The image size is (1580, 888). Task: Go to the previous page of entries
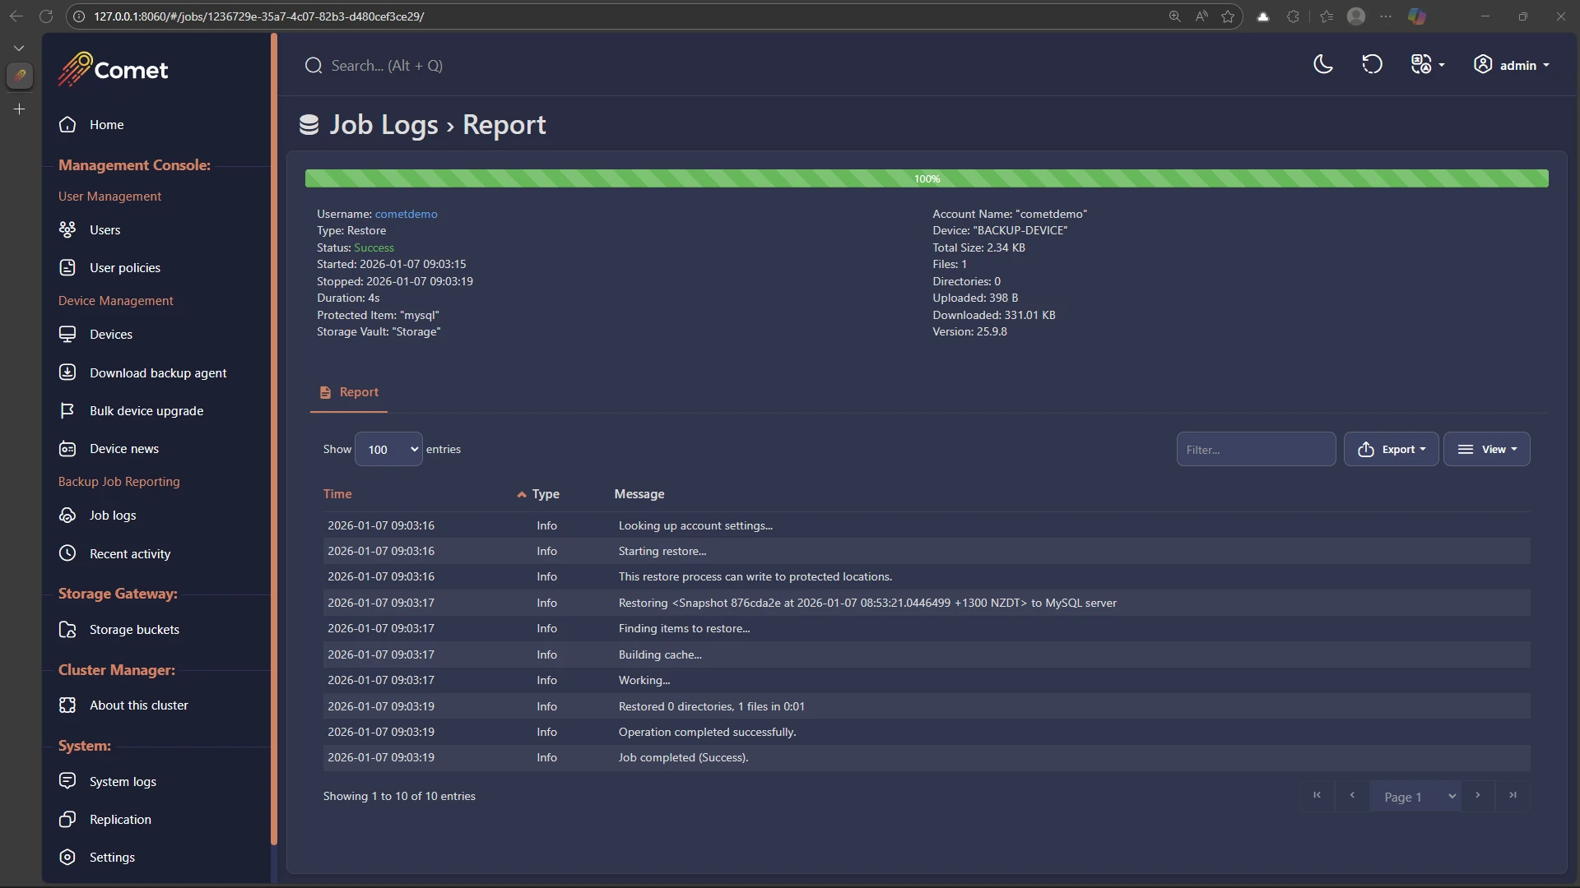(x=1352, y=795)
